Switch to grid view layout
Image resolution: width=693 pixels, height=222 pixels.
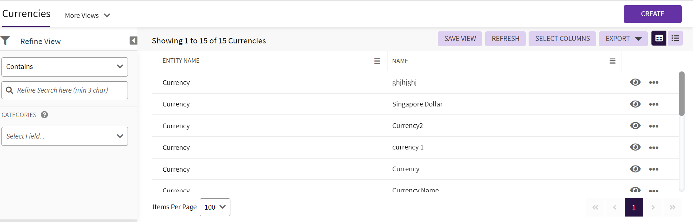(x=659, y=38)
